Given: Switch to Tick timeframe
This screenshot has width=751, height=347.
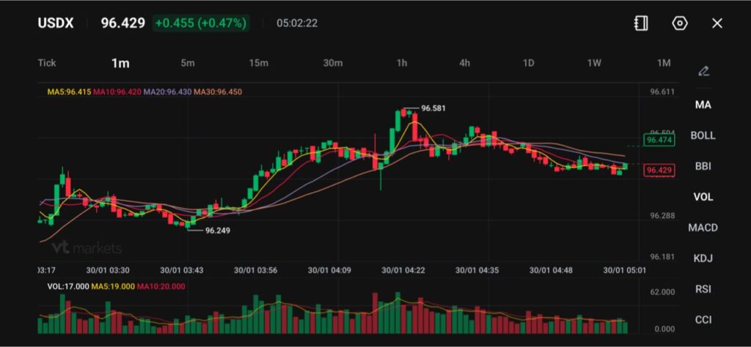Looking at the screenshot, I should point(47,63).
